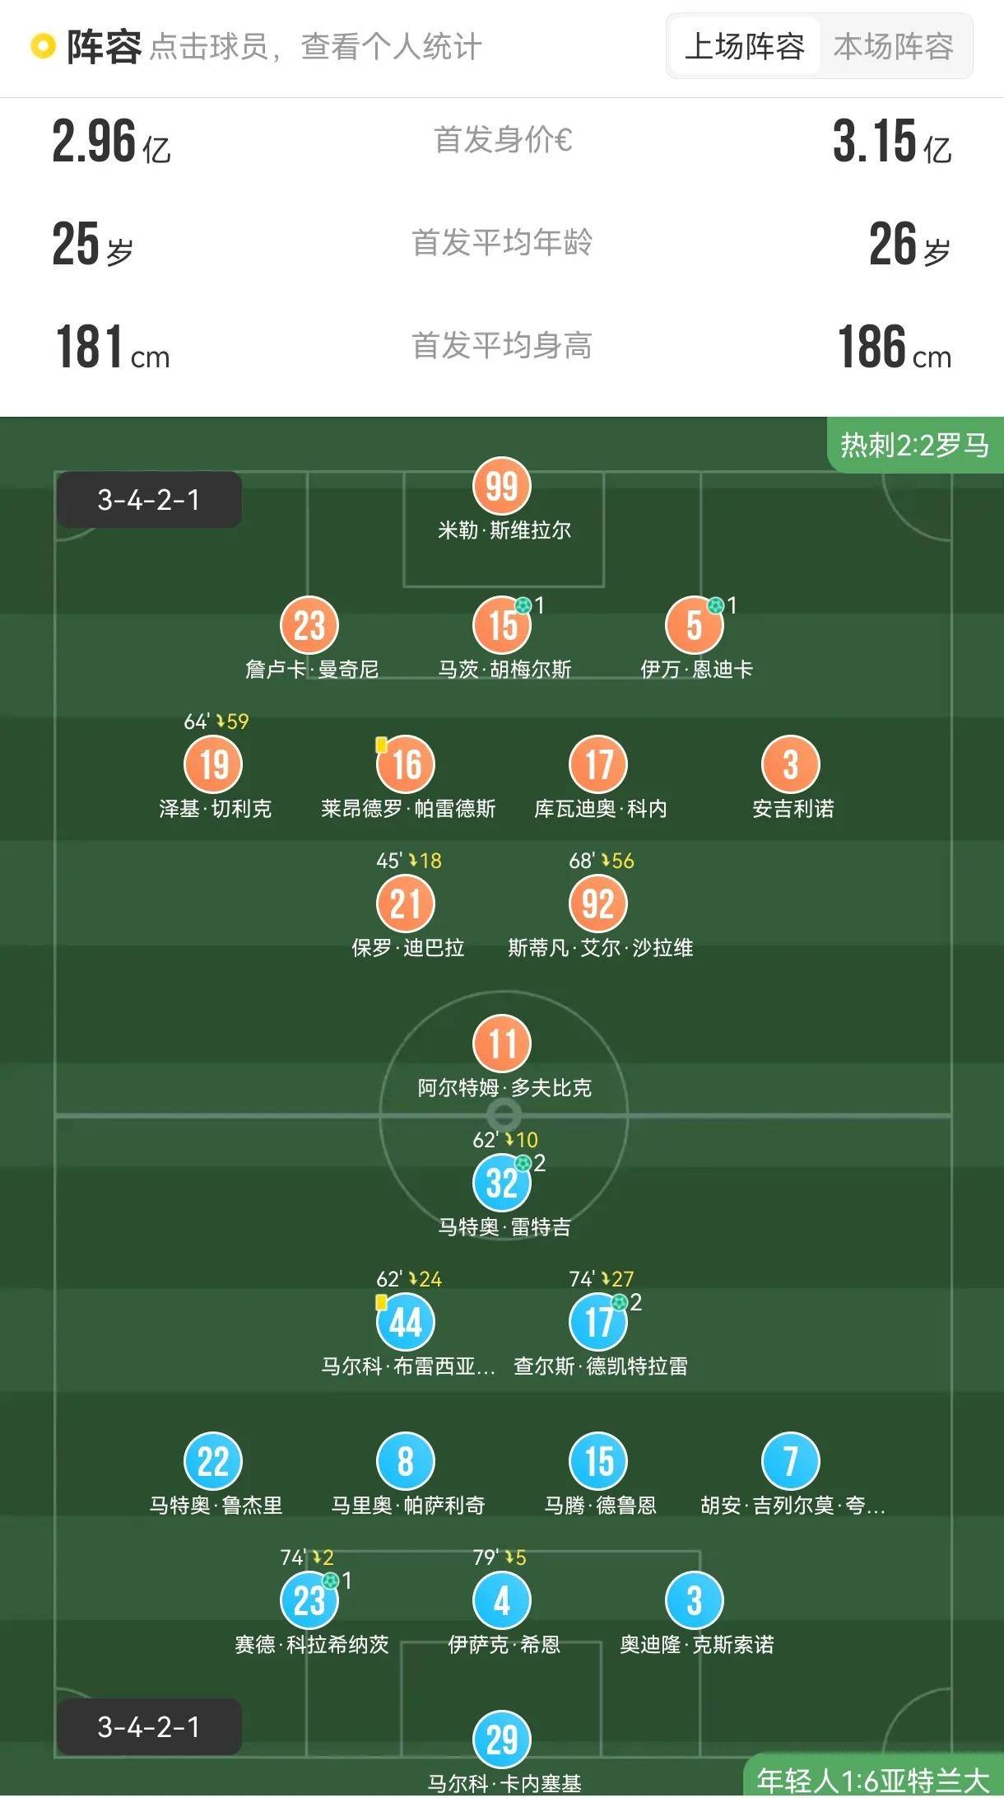Tap goalkeeper 99 米勒·斯维拉尔 icon
This screenshot has height=1798, width=1004.
502,486
